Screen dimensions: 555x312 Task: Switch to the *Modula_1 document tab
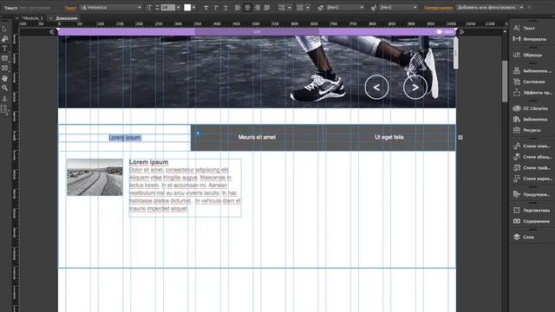pyautogui.click(x=32, y=18)
